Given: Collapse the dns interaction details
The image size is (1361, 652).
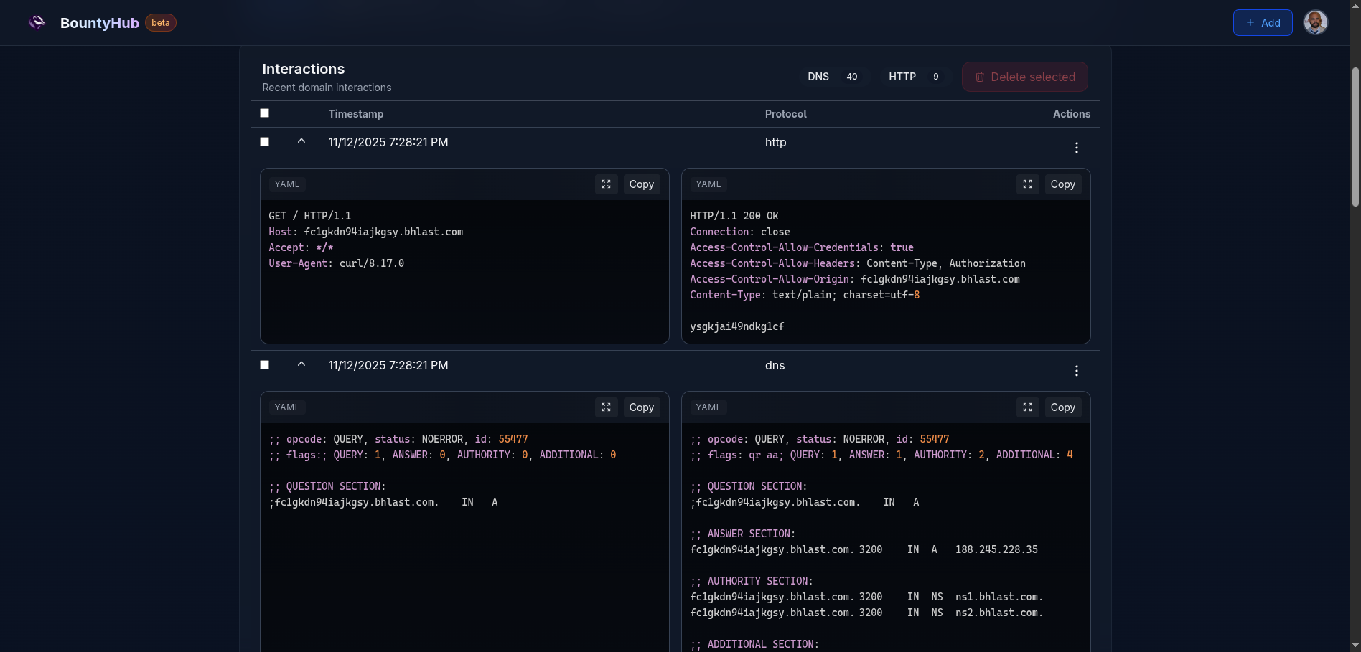Looking at the screenshot, I should (x=301, y=364).
